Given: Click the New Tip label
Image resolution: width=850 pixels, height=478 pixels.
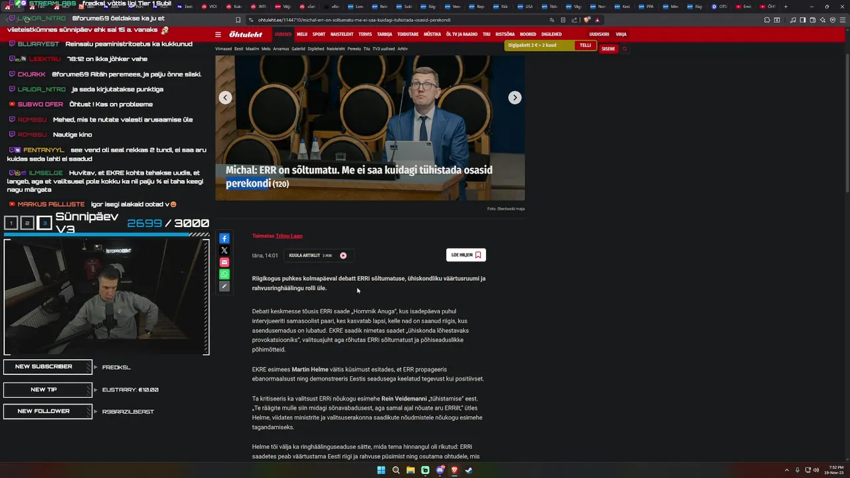Looking at the screenshot, I should (47, 389).
